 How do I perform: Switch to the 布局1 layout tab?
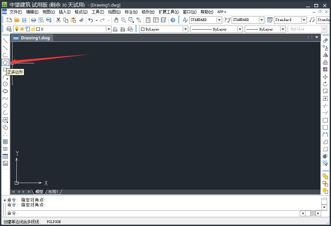click(53, 192)
